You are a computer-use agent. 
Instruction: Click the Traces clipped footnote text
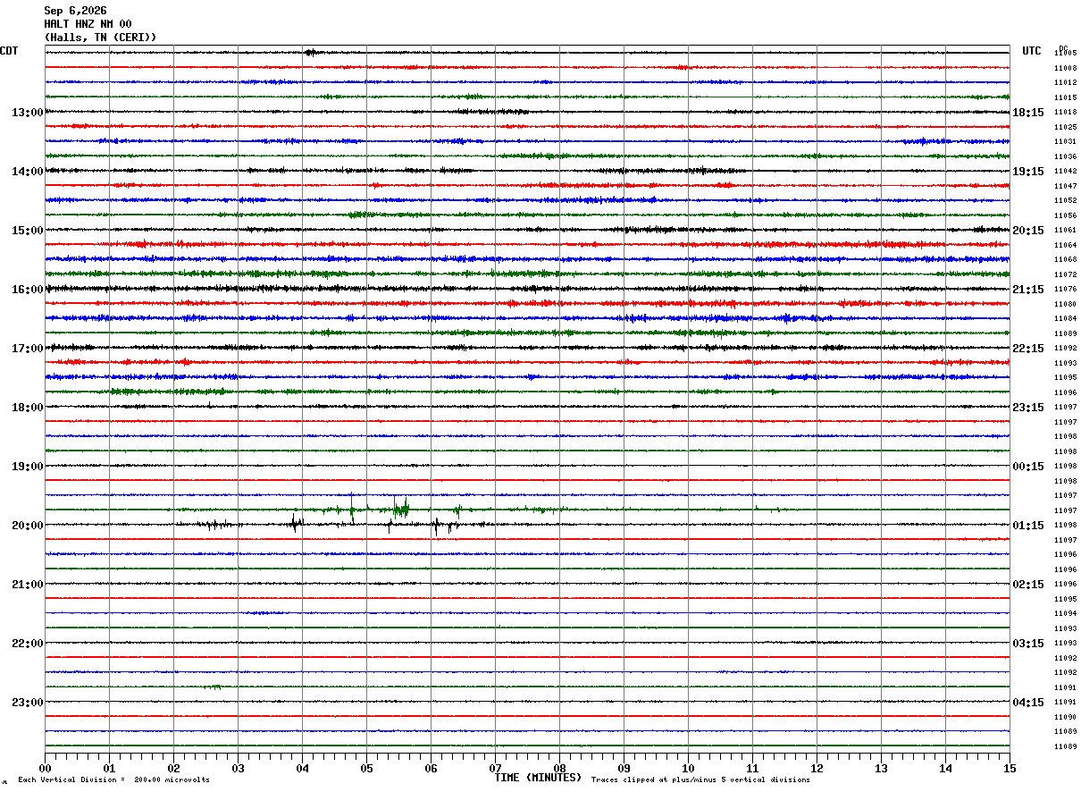(700, 780)
